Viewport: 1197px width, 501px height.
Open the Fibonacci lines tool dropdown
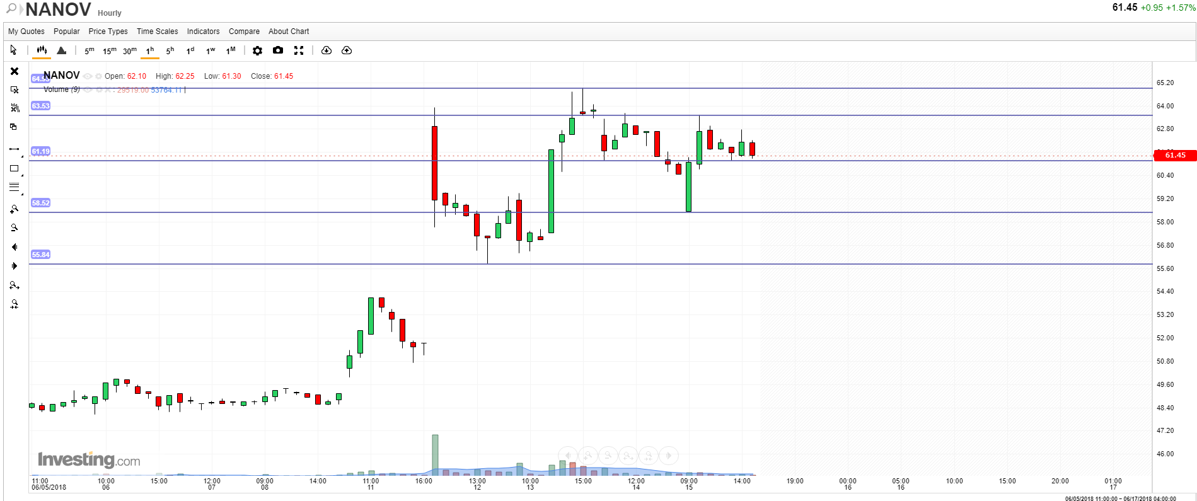tap(22, 193)
